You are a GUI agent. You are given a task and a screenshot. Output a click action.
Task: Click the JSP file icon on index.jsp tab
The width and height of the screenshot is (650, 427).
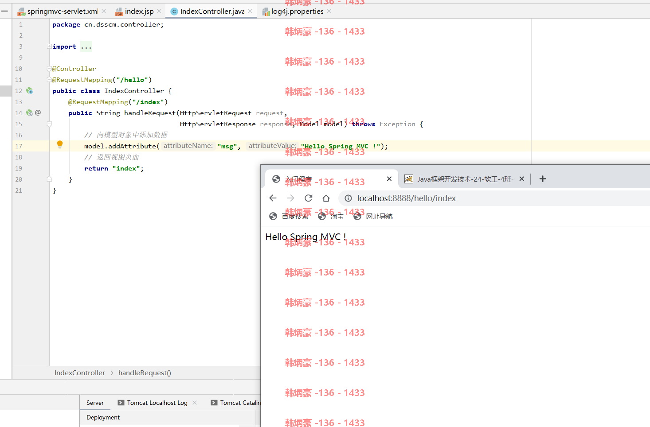point(119,12)
